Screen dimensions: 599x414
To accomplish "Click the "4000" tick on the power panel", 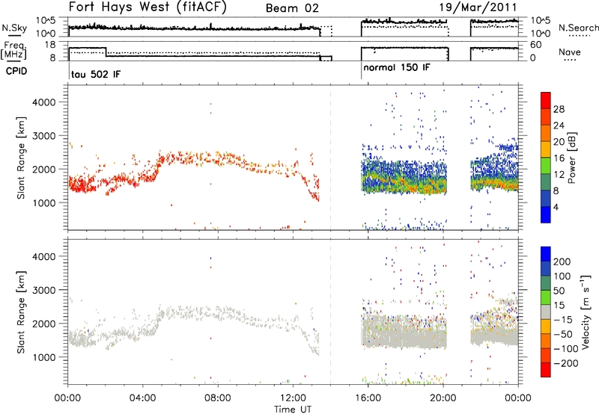I will 43,102.
